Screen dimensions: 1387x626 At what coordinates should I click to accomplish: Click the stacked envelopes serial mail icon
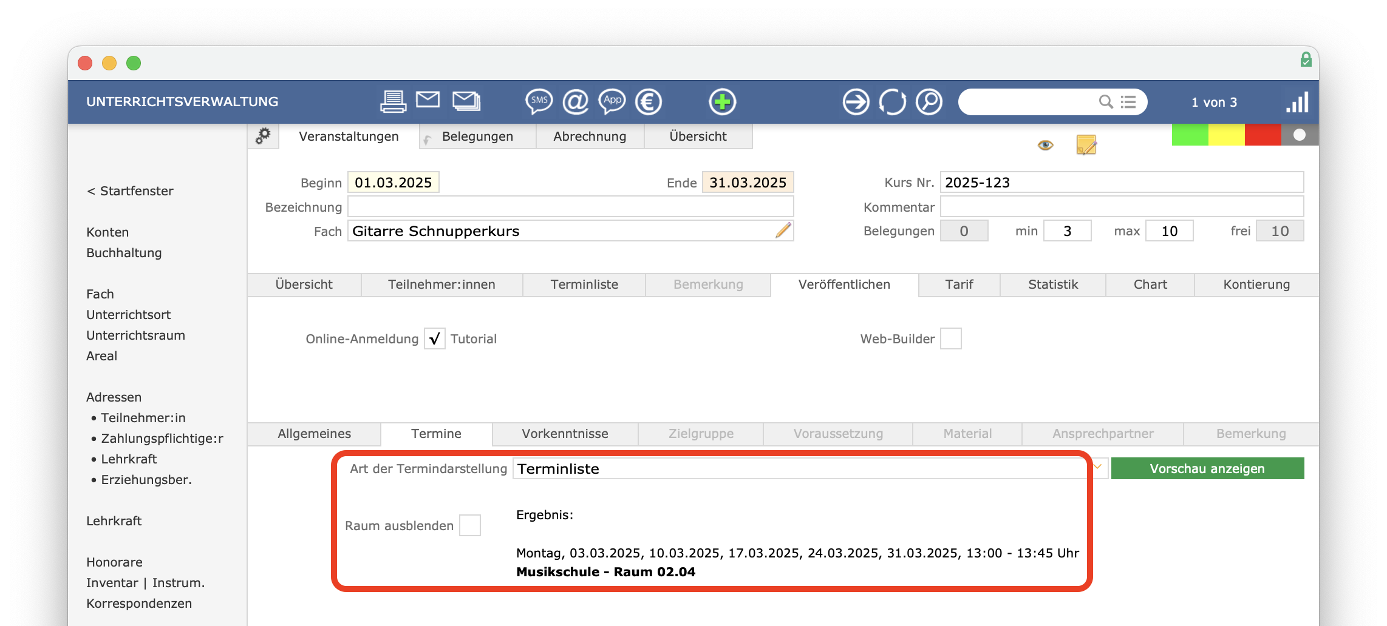[x=466, y=101]
